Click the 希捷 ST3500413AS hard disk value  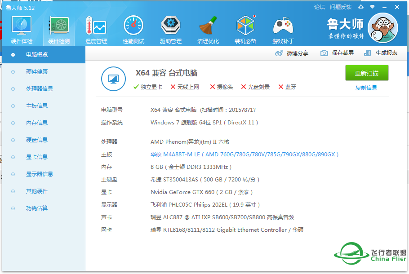click(205, 180)
